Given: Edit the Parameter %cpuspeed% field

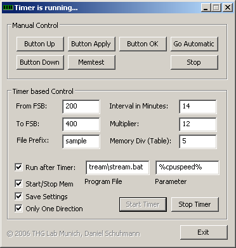Looking at the screenshot, I should point(187,167).
